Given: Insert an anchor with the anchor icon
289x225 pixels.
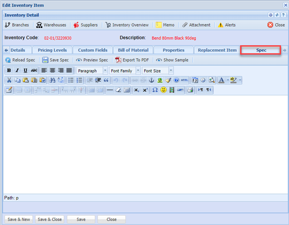Looking at the screenshot, I should click(150, 80).
